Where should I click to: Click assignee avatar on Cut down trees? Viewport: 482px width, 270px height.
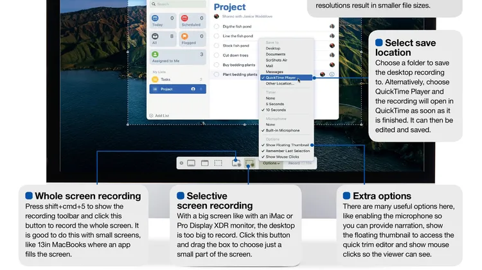[x=332, y=55]
